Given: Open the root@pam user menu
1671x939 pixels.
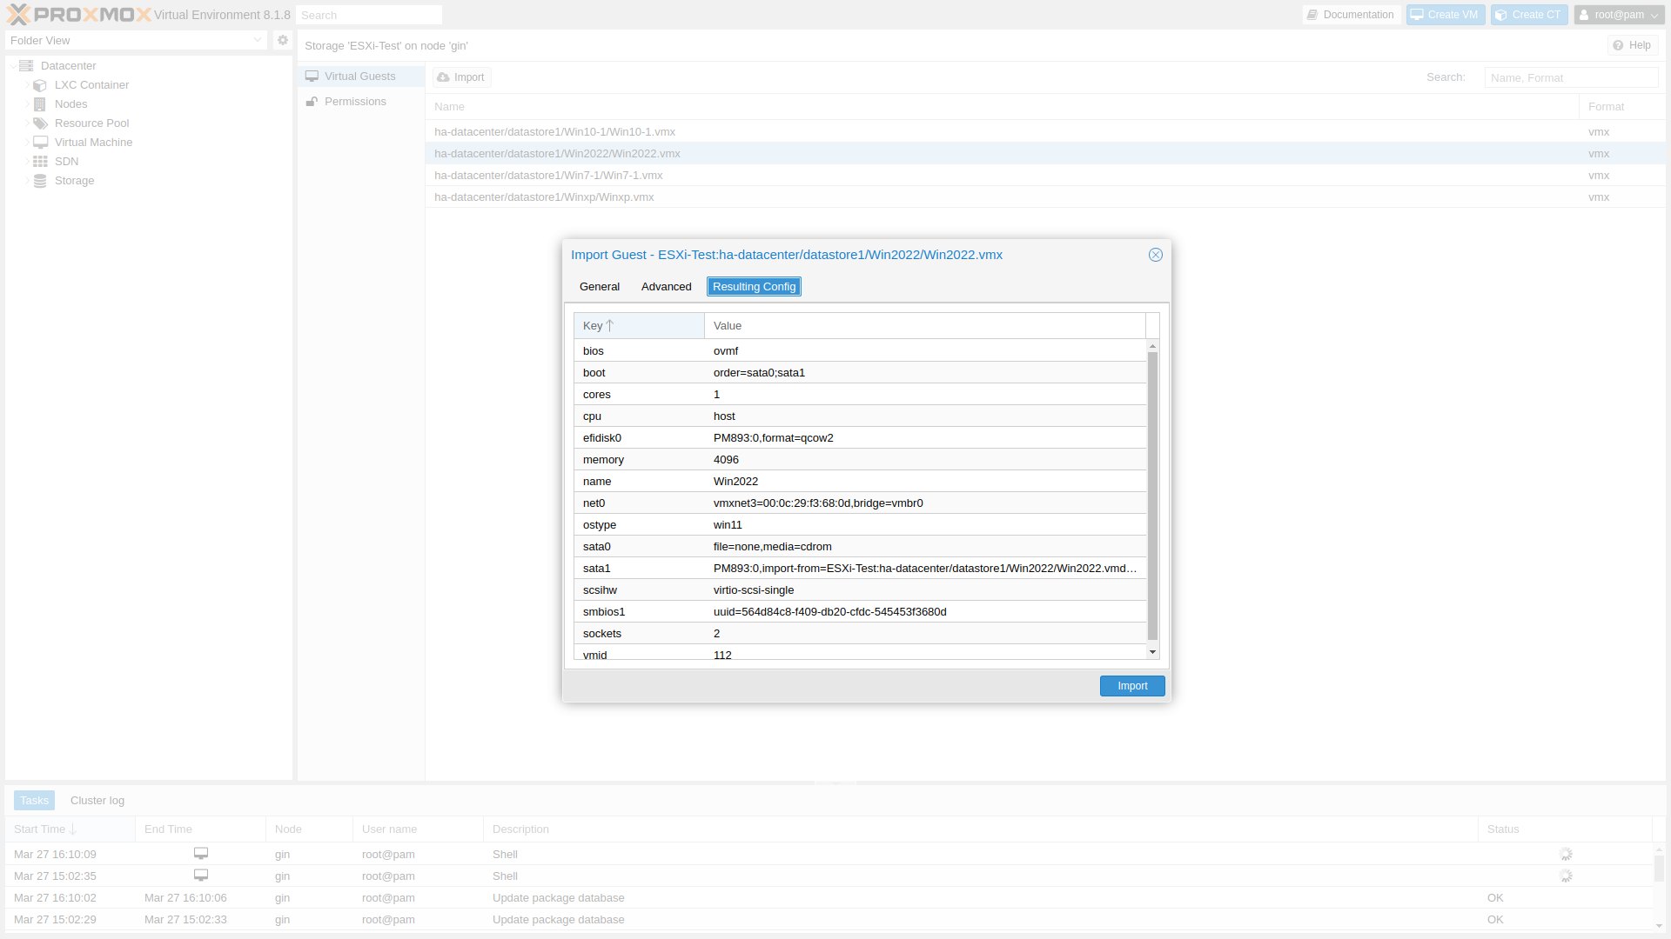Looking at the screenshot, I should point(1619,15).
